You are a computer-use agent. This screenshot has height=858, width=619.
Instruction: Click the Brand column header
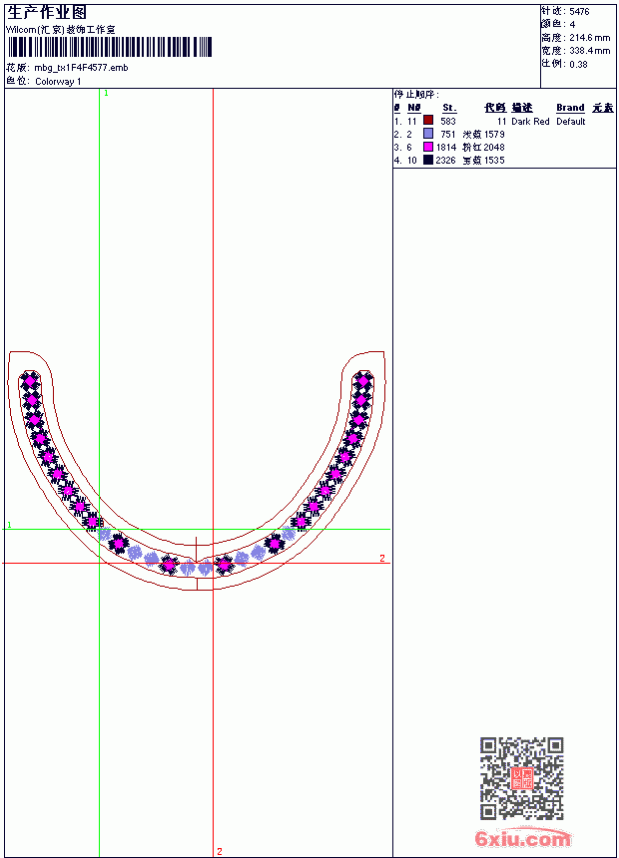570,108
